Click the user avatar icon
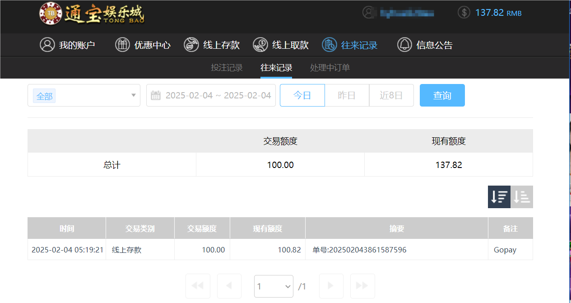The height and width of the screenshot is (303, 571). pyautogui.click(x=369, y=12)
